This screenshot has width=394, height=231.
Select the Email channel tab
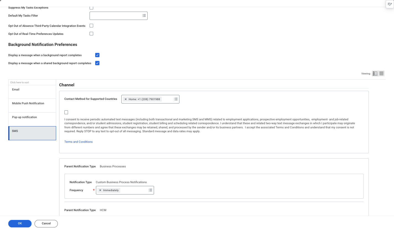(32, 92)
